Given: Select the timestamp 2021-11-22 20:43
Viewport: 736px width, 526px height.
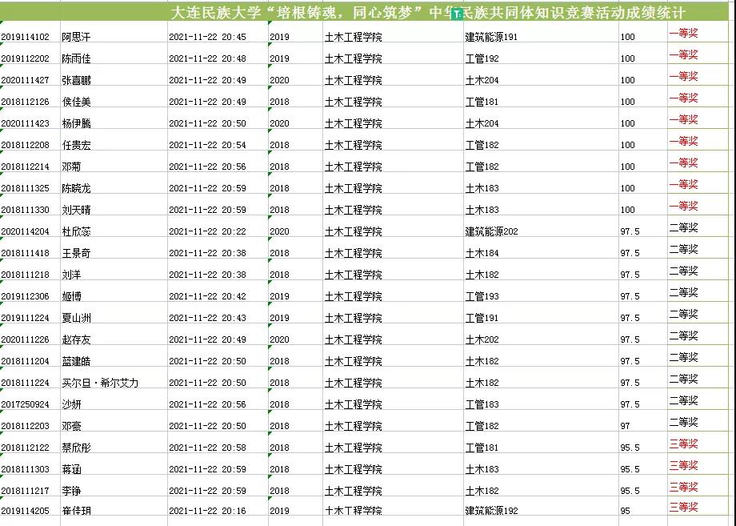Looking at the screenshot, I should click(x=207, y=318).
